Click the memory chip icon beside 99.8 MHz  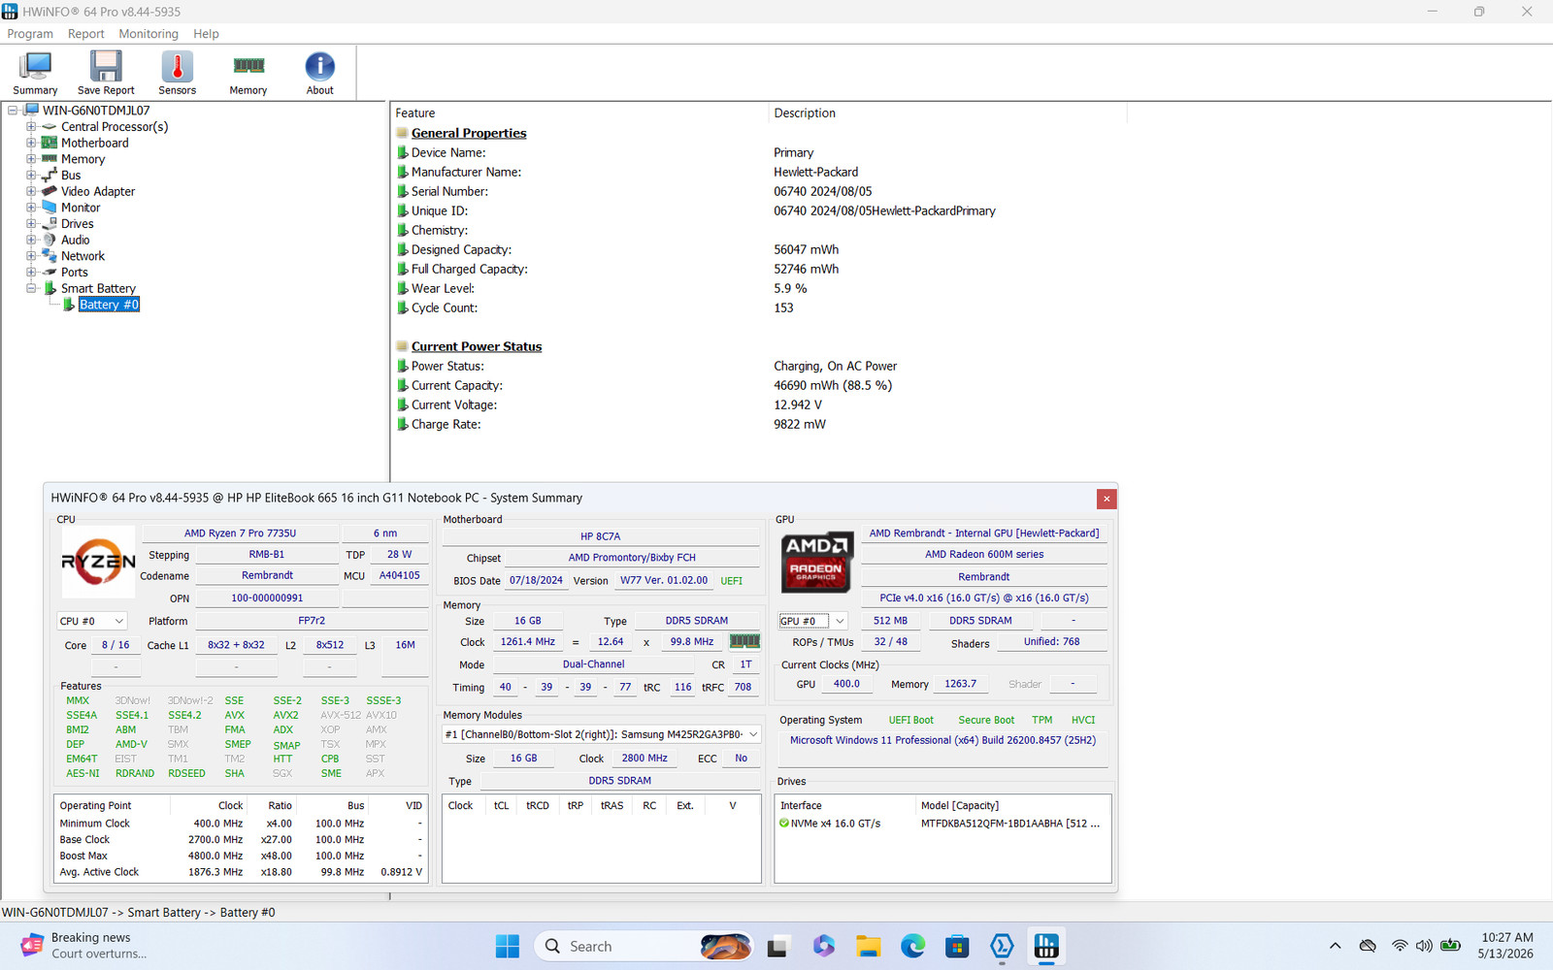[744, 641]
